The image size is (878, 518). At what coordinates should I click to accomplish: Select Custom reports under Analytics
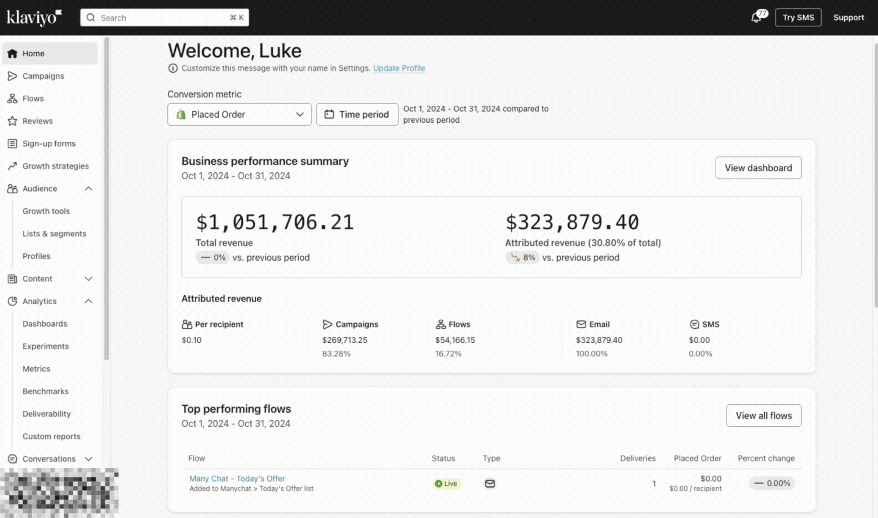51,436
